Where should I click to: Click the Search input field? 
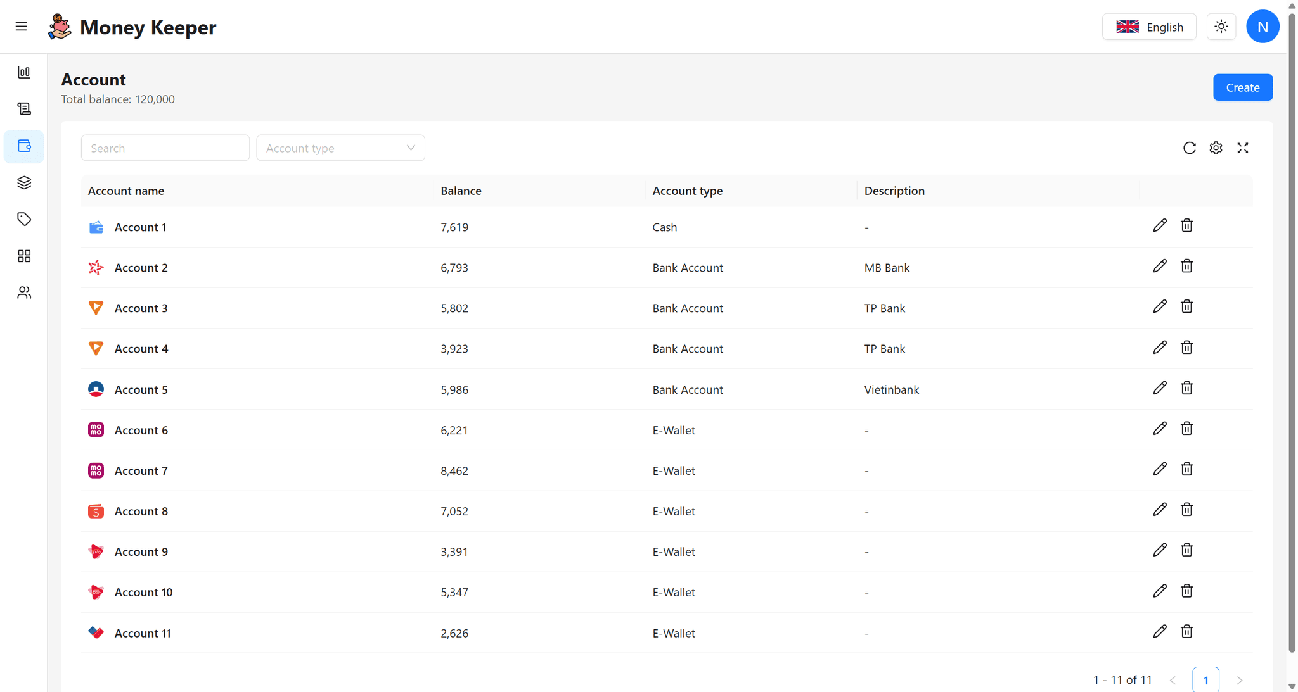165,148
